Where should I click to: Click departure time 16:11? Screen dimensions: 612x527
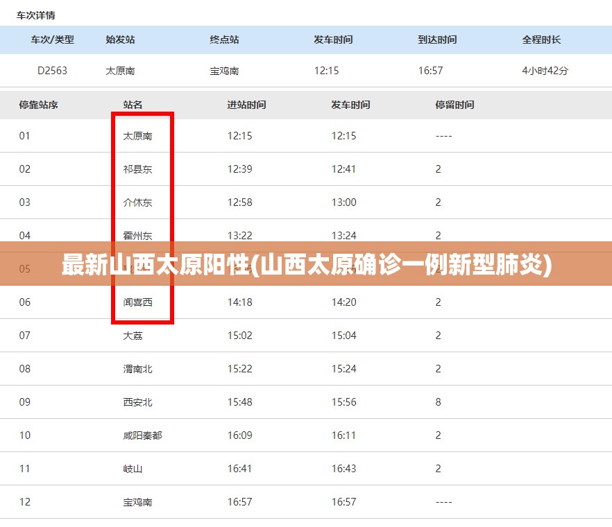[x=343, y=435]
